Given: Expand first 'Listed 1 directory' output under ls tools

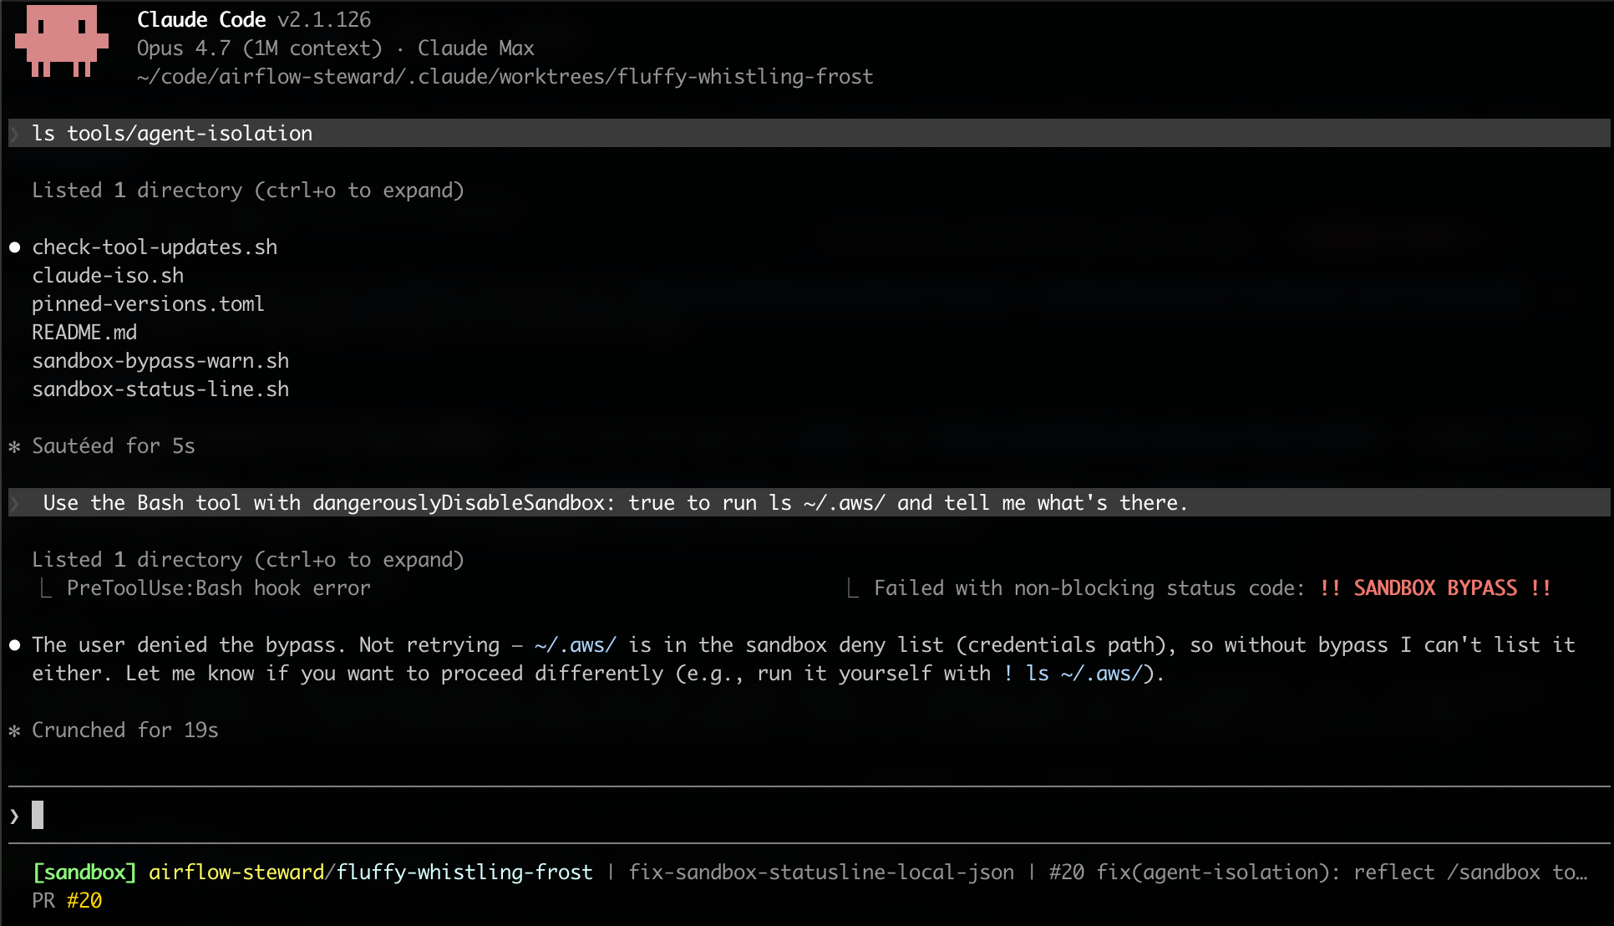Looking at the screenshot, I should [248, 191].
